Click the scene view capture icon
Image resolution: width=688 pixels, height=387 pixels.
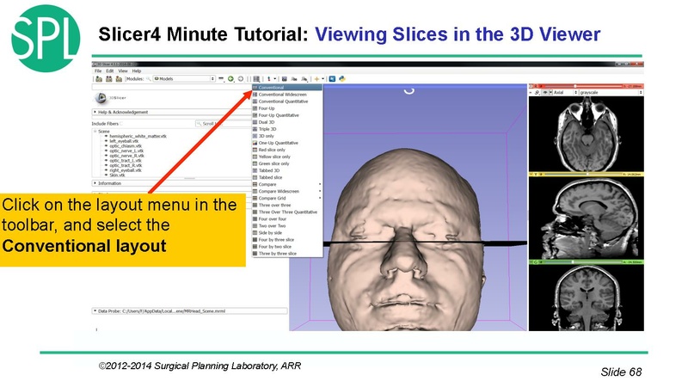pyautogui.click(x=294, y=79)
